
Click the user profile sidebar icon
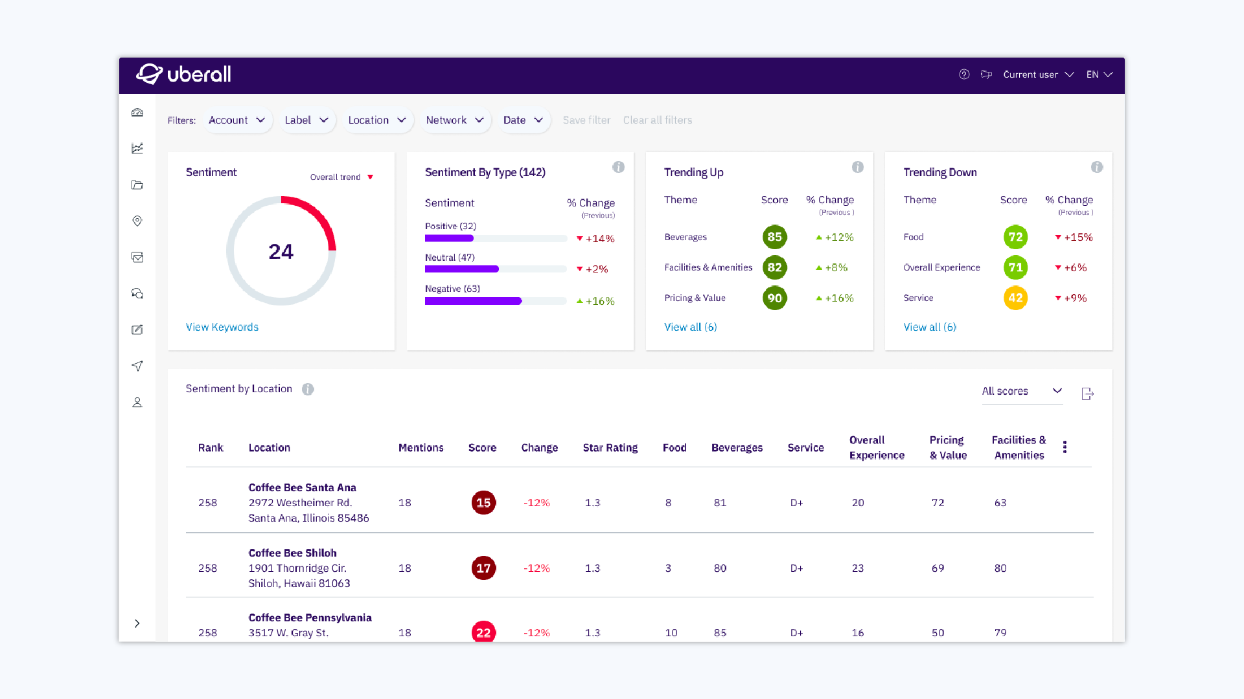pyautogui.click(x=137, y=402)
